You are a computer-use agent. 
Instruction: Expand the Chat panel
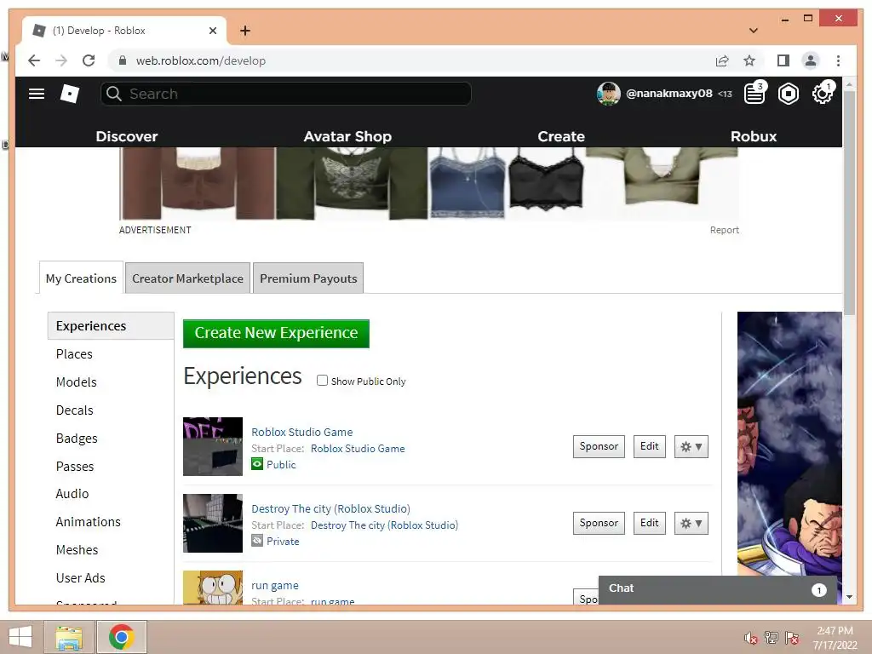click(717, 589)
